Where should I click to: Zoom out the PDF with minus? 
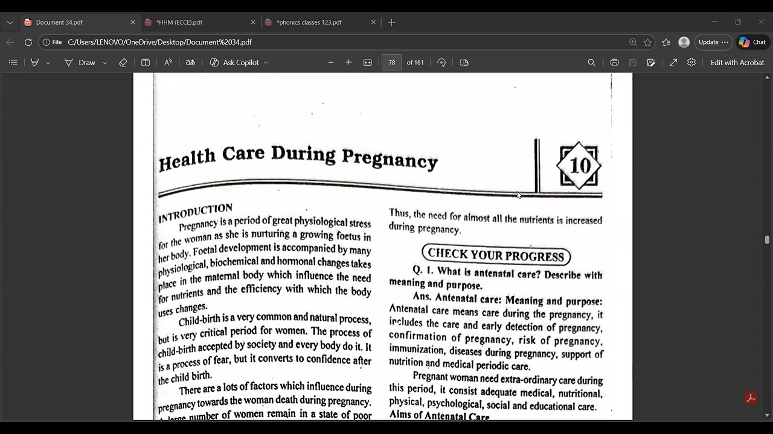click(331, 63)
